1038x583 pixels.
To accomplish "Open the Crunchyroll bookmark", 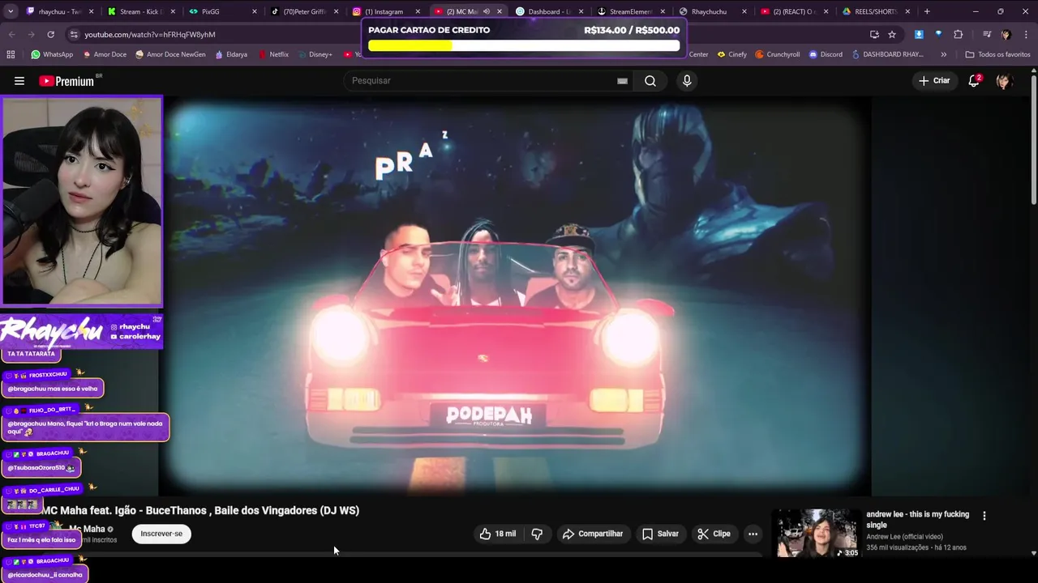I will pyautogui.click(x=777, y=54).
